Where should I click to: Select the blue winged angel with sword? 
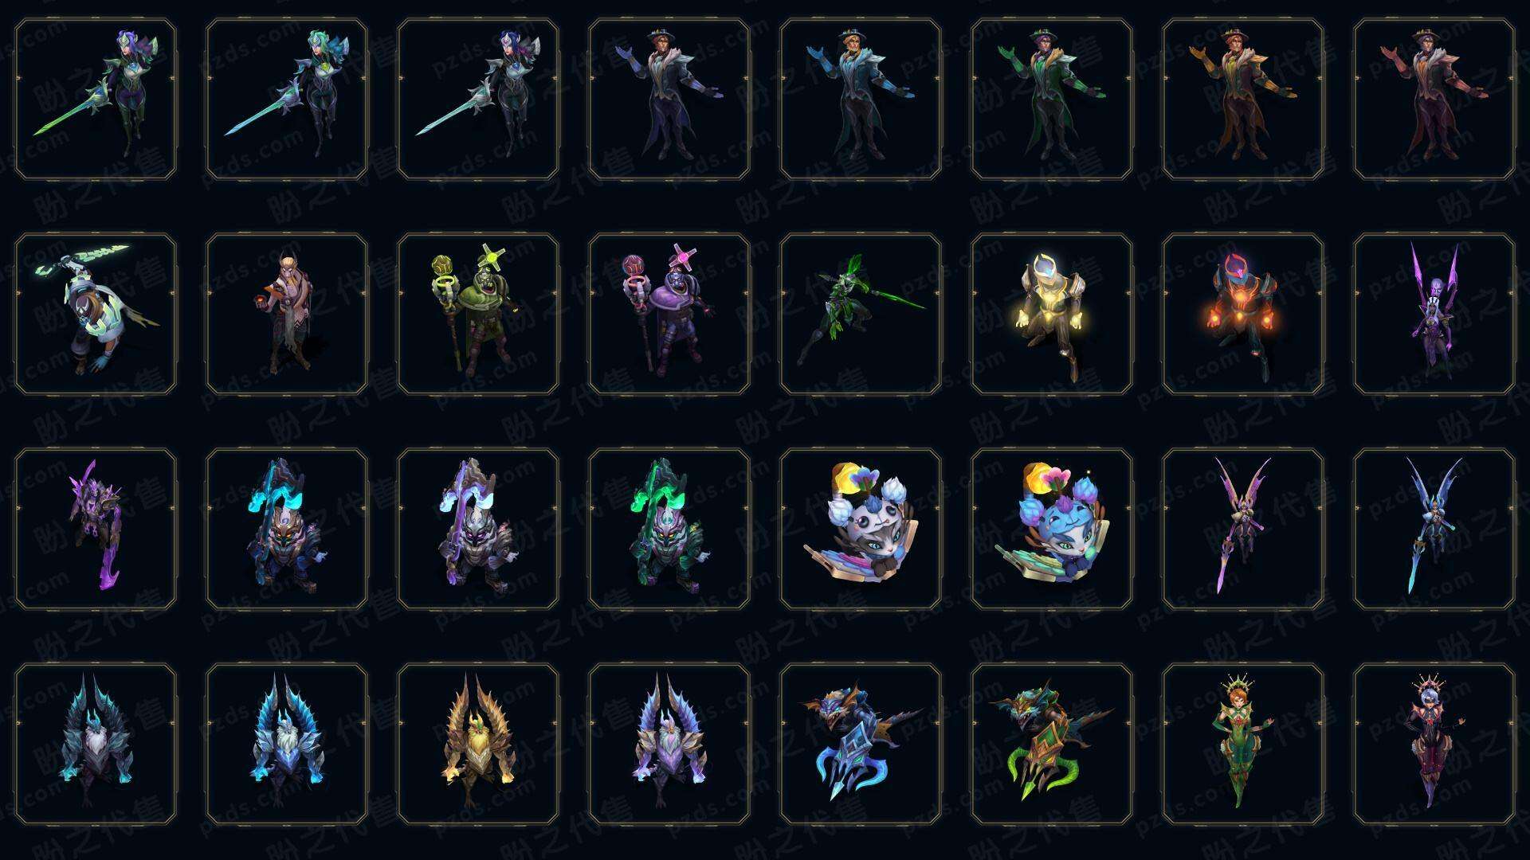click(x=1434, y=530)
